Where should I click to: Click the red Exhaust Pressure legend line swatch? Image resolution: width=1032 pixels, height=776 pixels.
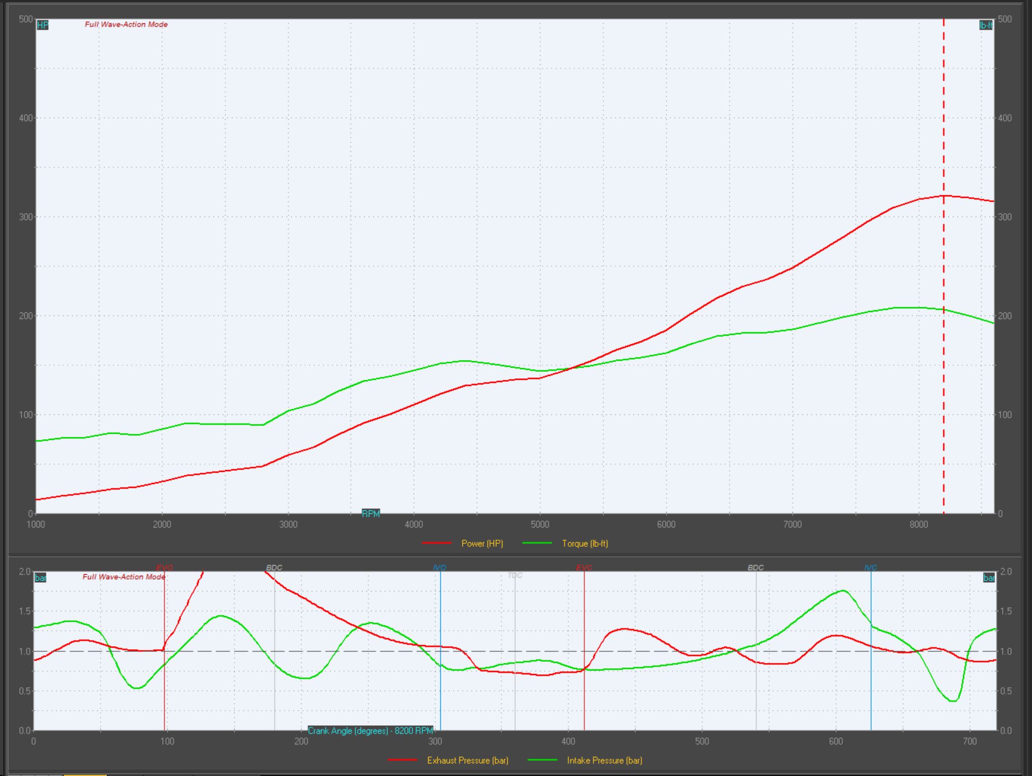click(402, 760)
